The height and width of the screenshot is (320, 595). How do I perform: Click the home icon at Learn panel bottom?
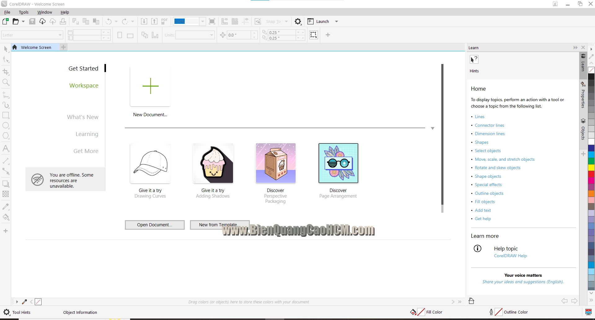(471, 301)
